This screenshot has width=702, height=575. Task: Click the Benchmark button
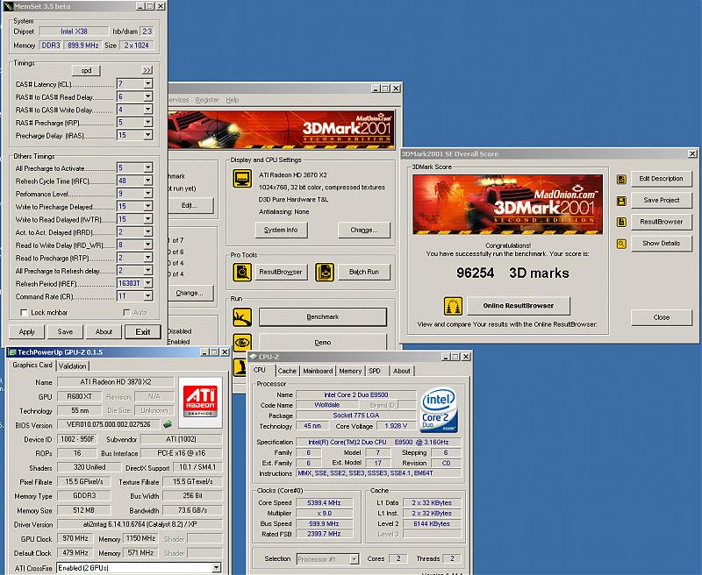[x=323, y=317]
